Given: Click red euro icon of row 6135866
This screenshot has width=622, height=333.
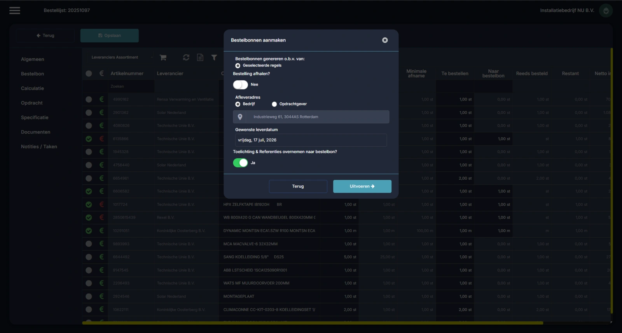Looking at the screenshot, I should [101, 139].
